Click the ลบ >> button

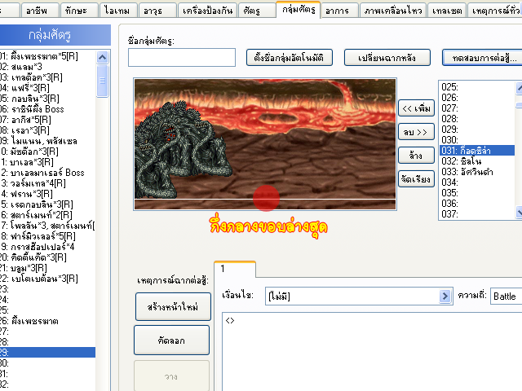point(417,132)
